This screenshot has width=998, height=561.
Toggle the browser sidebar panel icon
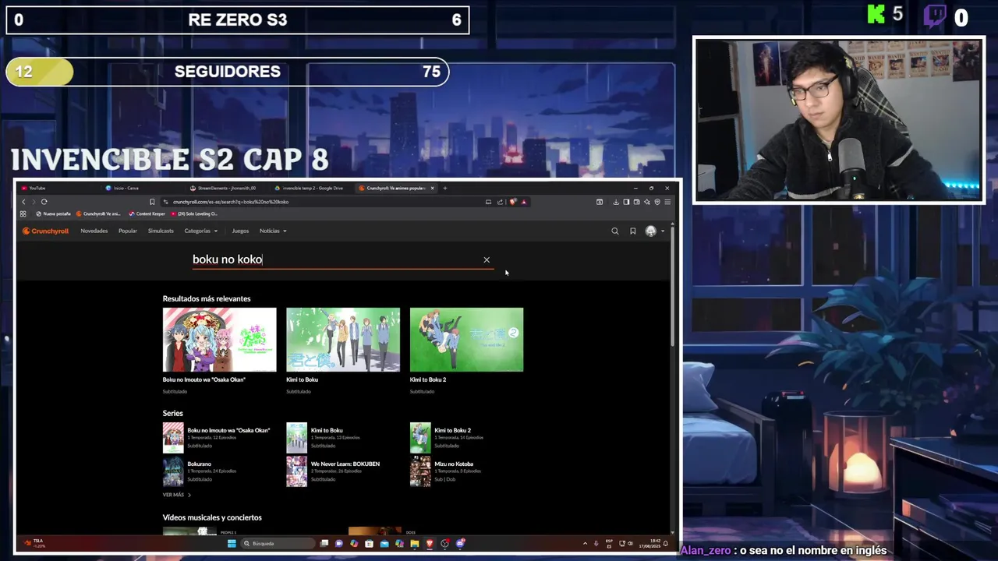coord(626,202)
